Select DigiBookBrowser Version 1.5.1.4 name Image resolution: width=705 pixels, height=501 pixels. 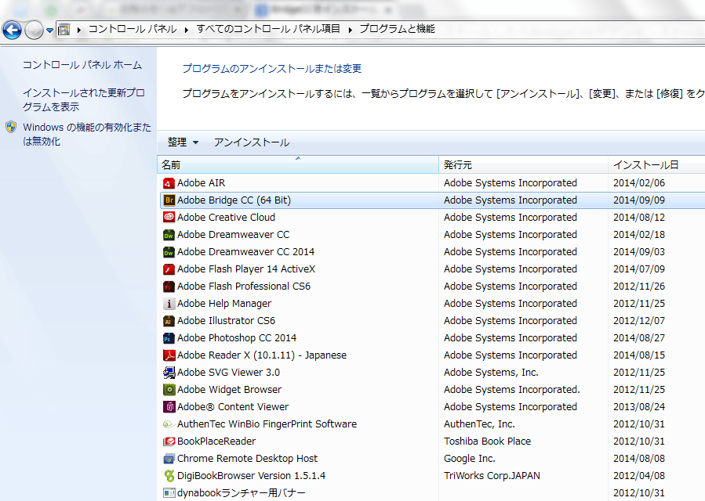251,475
